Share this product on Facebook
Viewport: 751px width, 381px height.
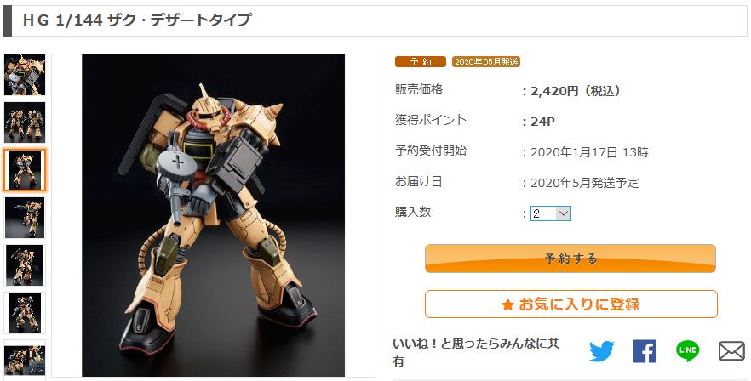point(645,351)
